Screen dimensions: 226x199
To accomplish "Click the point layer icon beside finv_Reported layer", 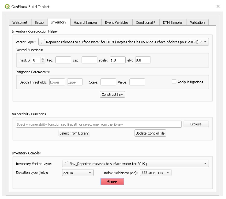I will point(66,163).
